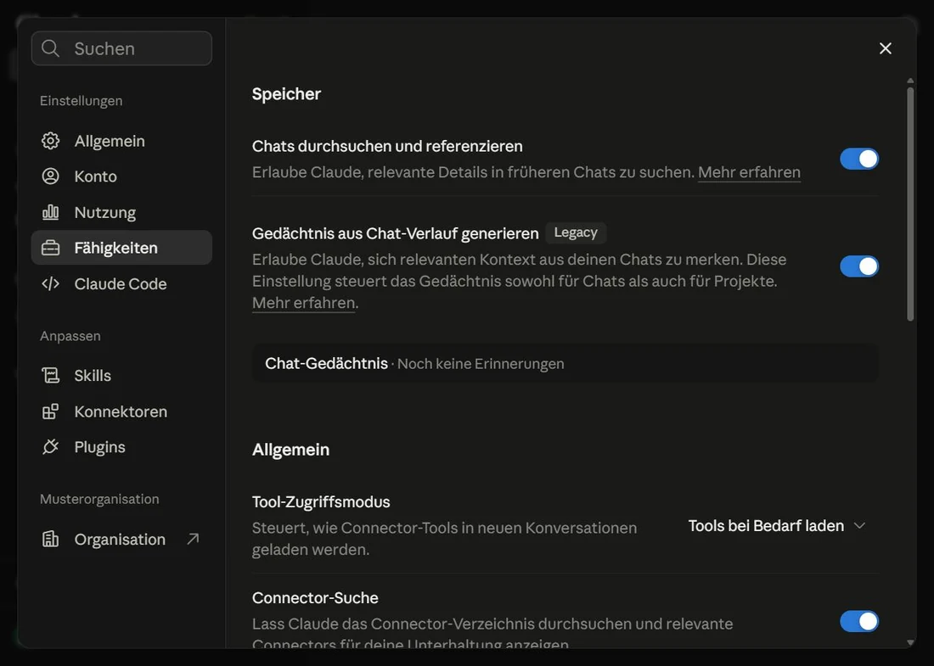Open the Allgemein settings section
This screenshot has height=666, width=934.
point(121,141)
